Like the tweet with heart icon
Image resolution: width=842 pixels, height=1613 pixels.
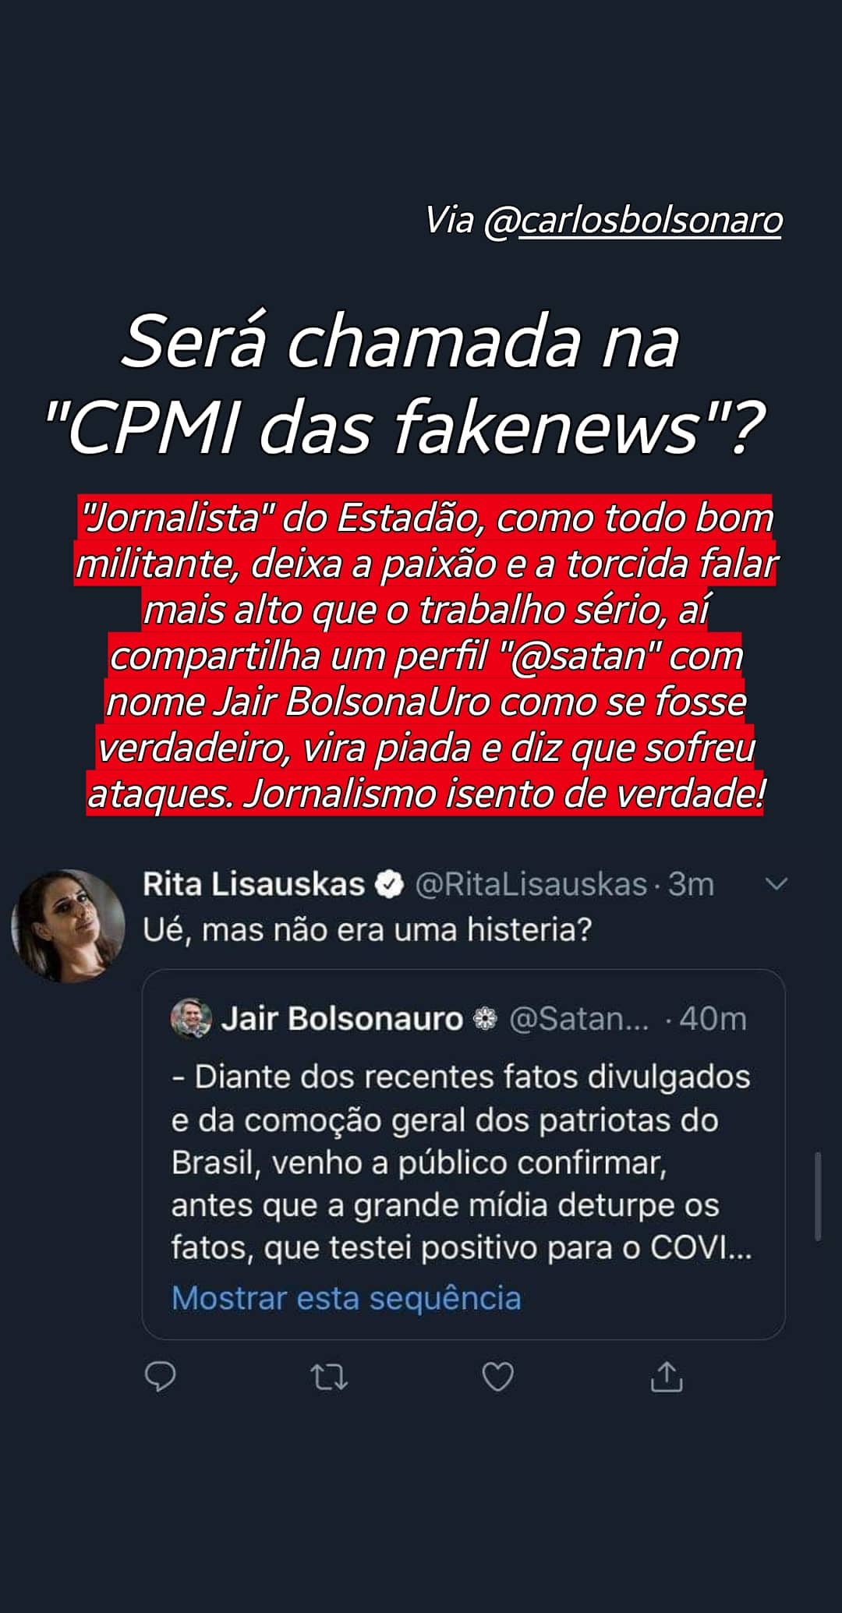(x=498, y=1377)
